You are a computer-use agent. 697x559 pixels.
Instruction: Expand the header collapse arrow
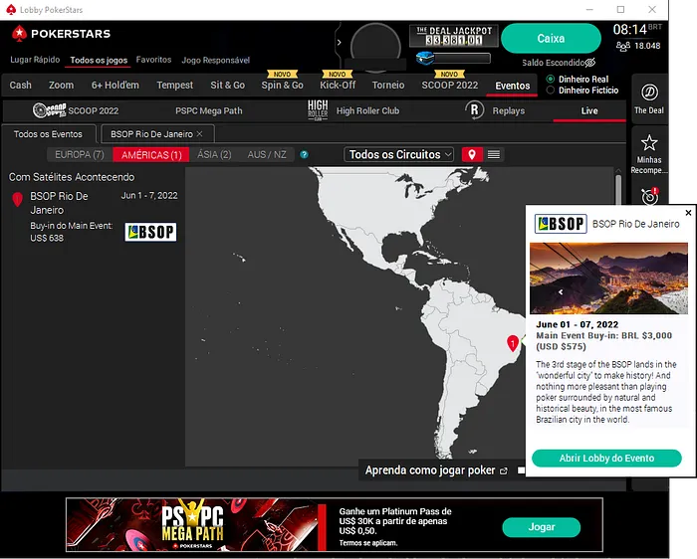click(x=340, y=42)
